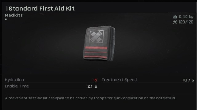Click the Standard First Aid Kit title
This screenshot has height=110, width=197.
click(42, 9)
